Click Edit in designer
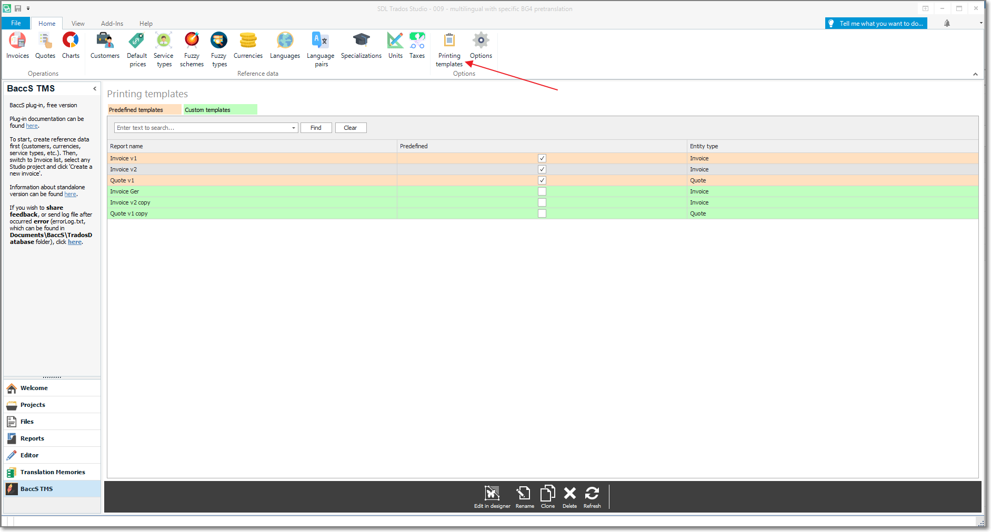The width and height of the screenshot is (991, 532). tap(492, 497)
